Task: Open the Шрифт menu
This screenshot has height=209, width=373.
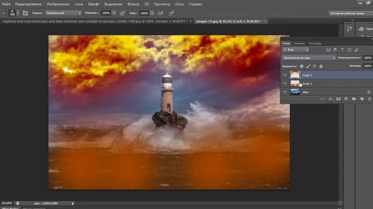Action: click(x=93, y=4)
